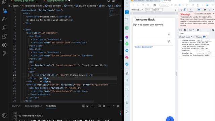Open Twitter in Opera sidebar
The width and height of the screenshot is (215, 121).
(127, 64)
